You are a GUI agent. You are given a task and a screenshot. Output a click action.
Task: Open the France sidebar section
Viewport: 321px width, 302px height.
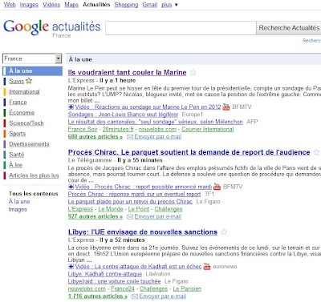[18, 102]
